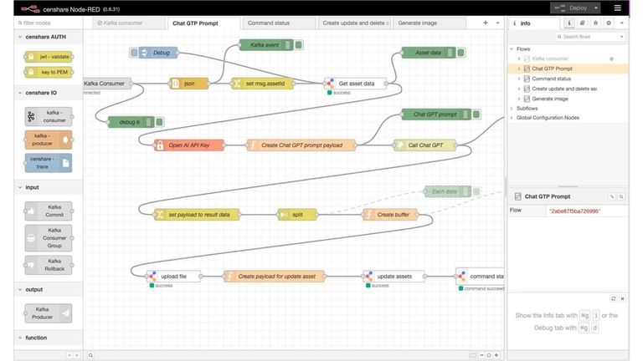This screenshot has height=361, width=643.
Task: Select the Kafka Consumer Group palette node
Action: pyautogui.click(x=49, y=238)
